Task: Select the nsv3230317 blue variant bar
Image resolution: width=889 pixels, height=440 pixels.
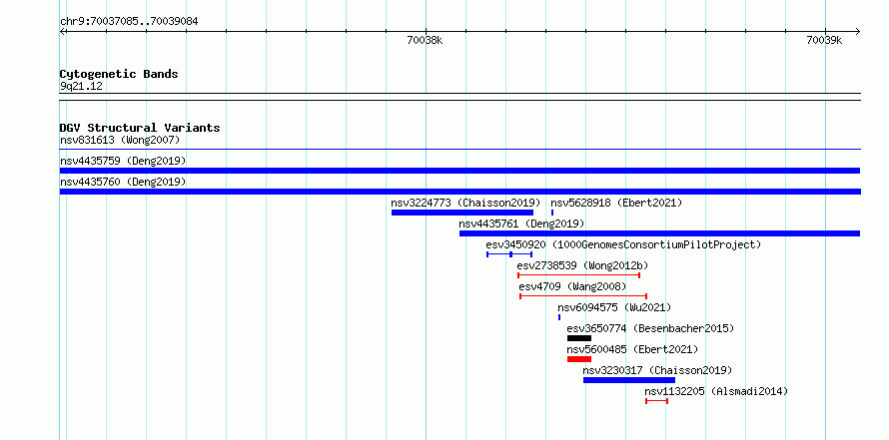Action: [629, 380]
